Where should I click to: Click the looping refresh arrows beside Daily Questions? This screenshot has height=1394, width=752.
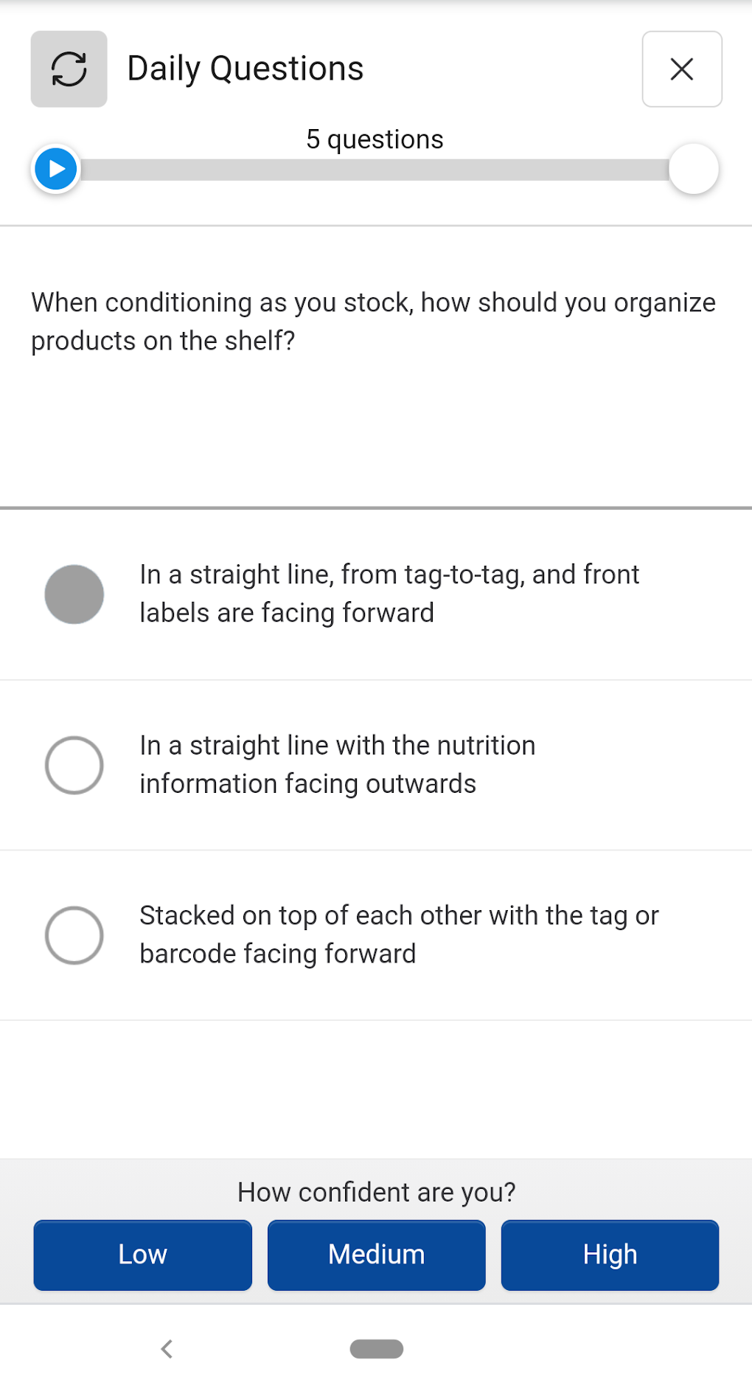68,69
